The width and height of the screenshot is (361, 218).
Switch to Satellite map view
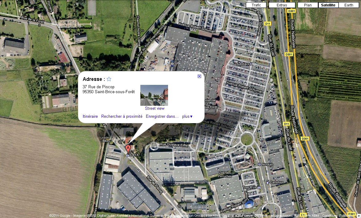pos(328,5)
